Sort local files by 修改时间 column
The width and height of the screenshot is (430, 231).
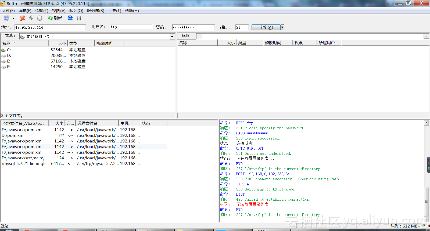pos(109,43)
